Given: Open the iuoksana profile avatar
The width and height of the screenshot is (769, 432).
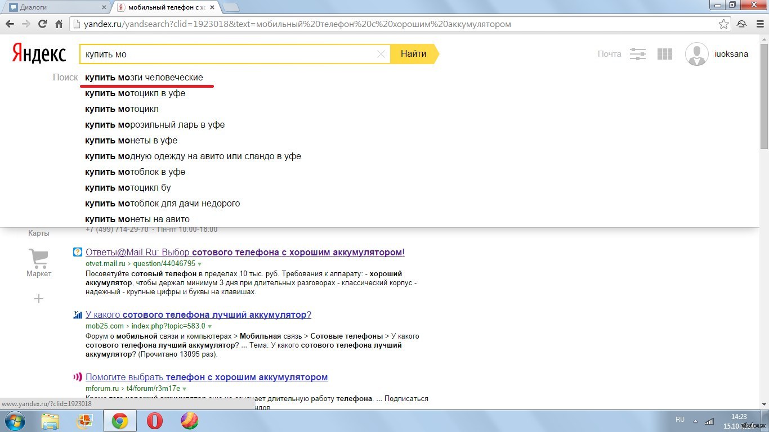Looking at the screenshot, I should click(696, 54).
